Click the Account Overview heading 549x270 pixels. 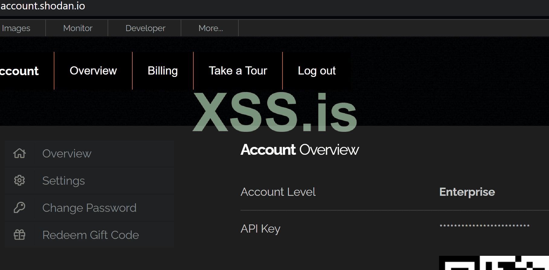click(300, 150)
